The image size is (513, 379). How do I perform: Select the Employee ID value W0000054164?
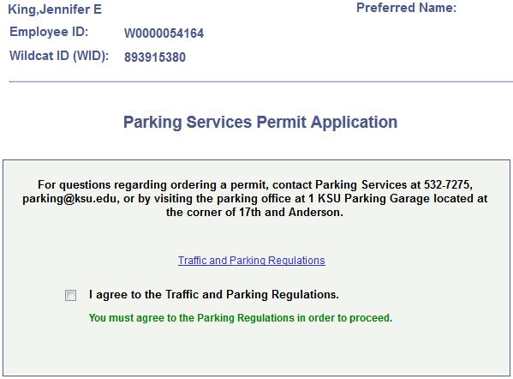[164, 33]
